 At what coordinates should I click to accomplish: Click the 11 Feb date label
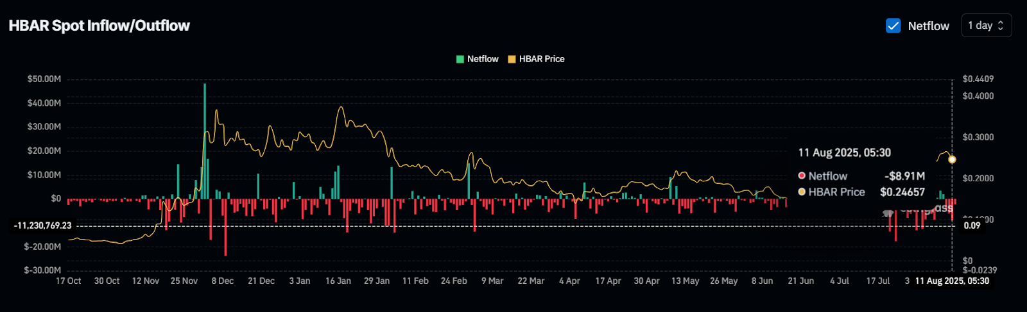tap(415, 281)
